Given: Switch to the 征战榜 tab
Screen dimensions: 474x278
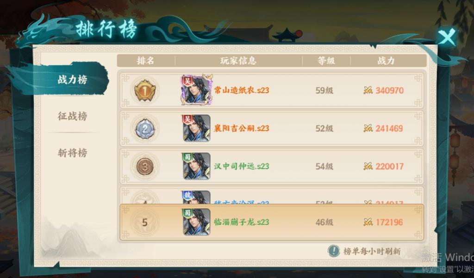Looking at the screenshot, I should [72, 116].
